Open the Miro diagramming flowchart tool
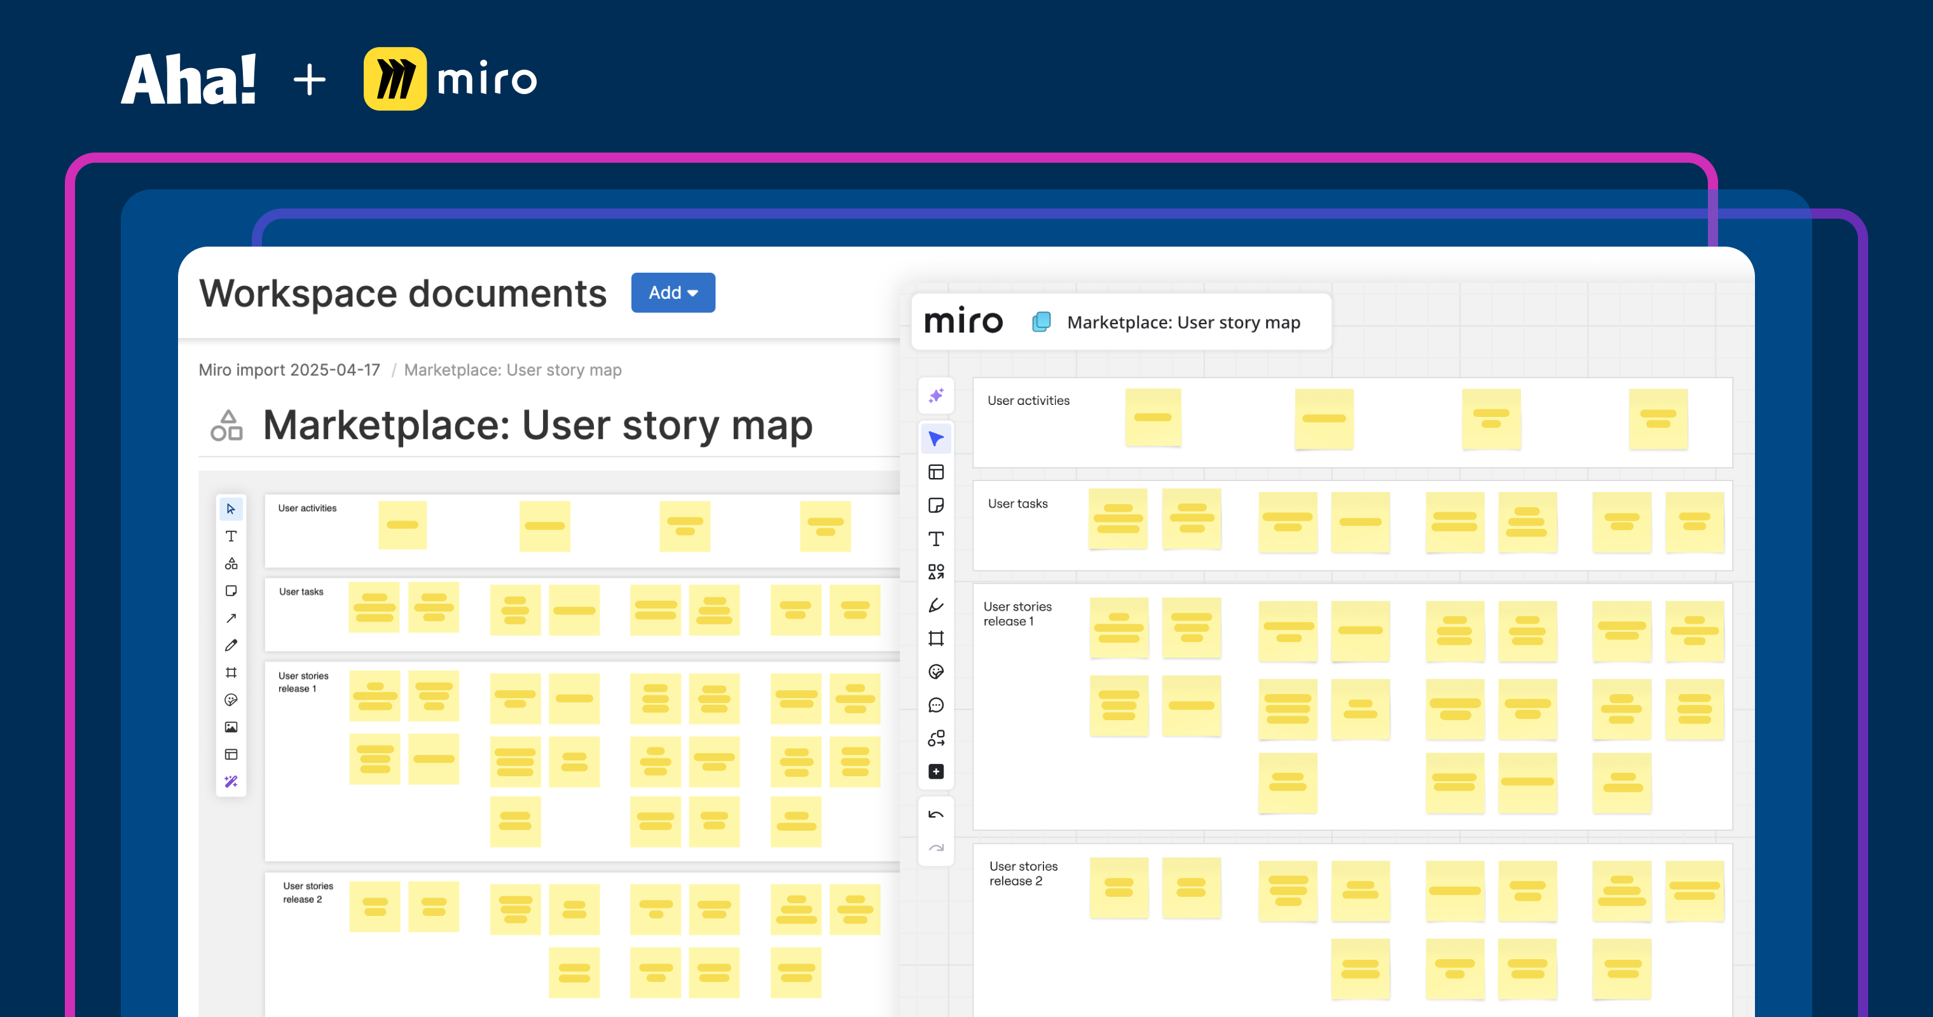The image size is (1933, 1017). click(936, 739)
